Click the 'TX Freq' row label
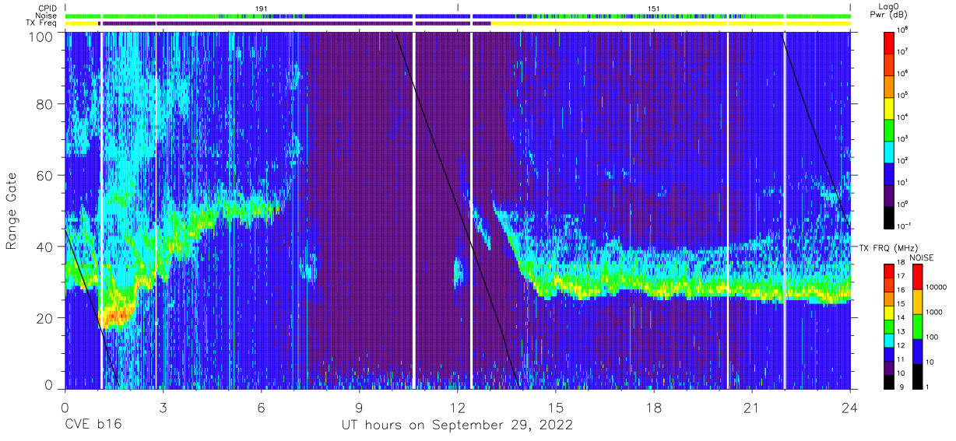Screen dimensions: 956x441 point(42,23)
